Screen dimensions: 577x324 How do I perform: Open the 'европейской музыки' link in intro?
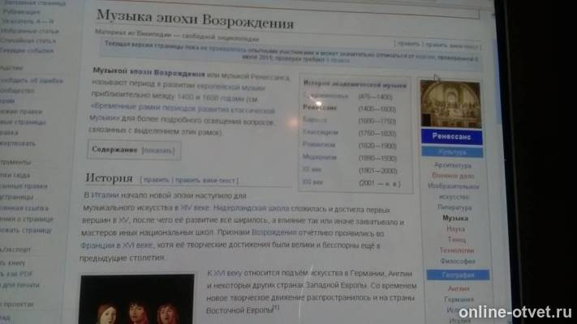click(230, 87)
